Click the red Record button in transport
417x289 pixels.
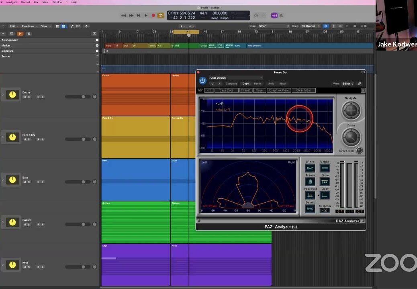[153, 15]
